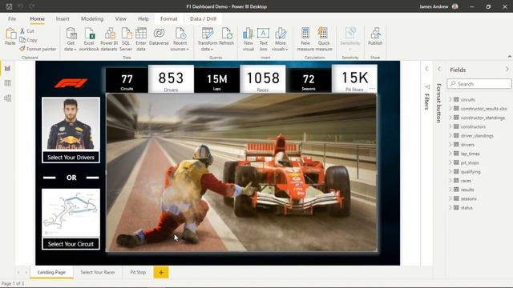Expand the Format button pane arrow
The width and height of the screenshot is (513, 288).
[439, 69]
